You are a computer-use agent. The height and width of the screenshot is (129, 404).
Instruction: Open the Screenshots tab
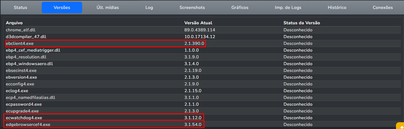pos(192,7)
